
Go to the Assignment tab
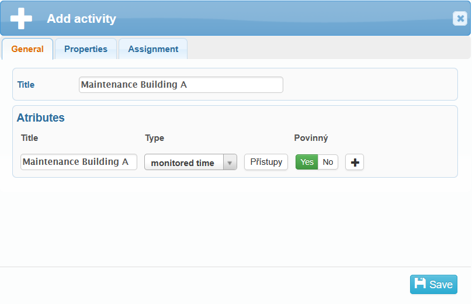(x=153, y=49)
